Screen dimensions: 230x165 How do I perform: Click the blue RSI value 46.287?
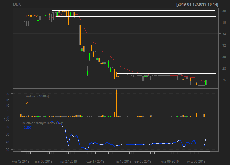click(27, 127)
